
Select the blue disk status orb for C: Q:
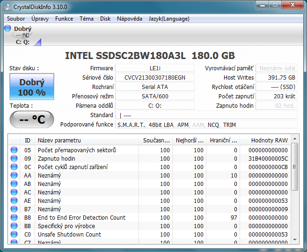point(7,29)
